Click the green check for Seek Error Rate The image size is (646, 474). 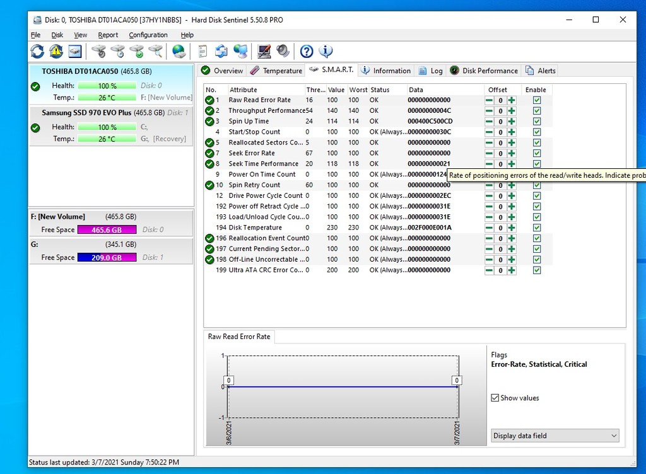click(209, 153)
